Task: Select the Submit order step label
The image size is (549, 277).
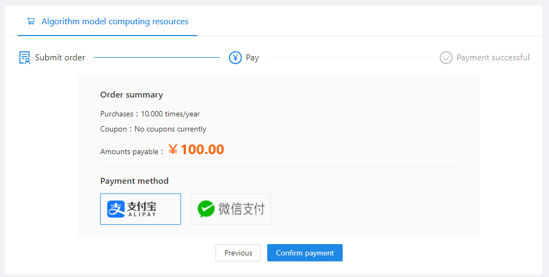Action: point(60,58)
